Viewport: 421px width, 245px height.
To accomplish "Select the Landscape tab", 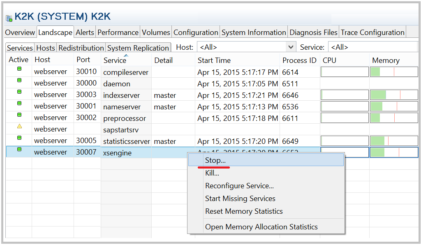I will [56, 32].
